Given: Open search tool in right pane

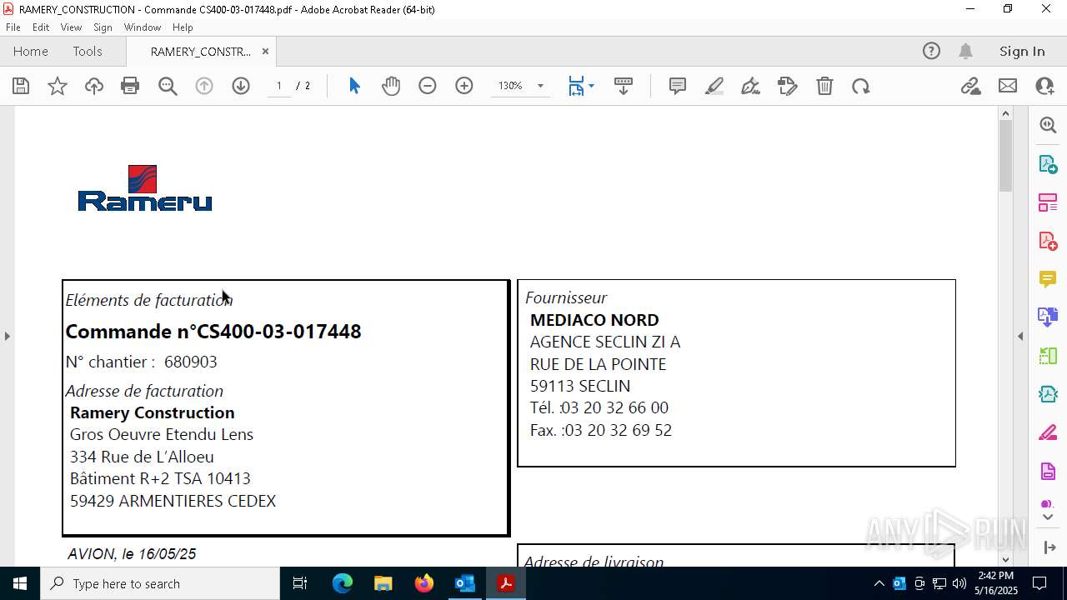Looking at the screenshot, I should pyautogui.click(x=1048, y=125).
